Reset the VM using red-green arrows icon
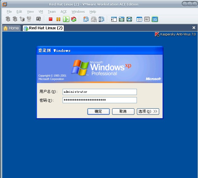This screenshot has width=198, height=178. [74, 19]
